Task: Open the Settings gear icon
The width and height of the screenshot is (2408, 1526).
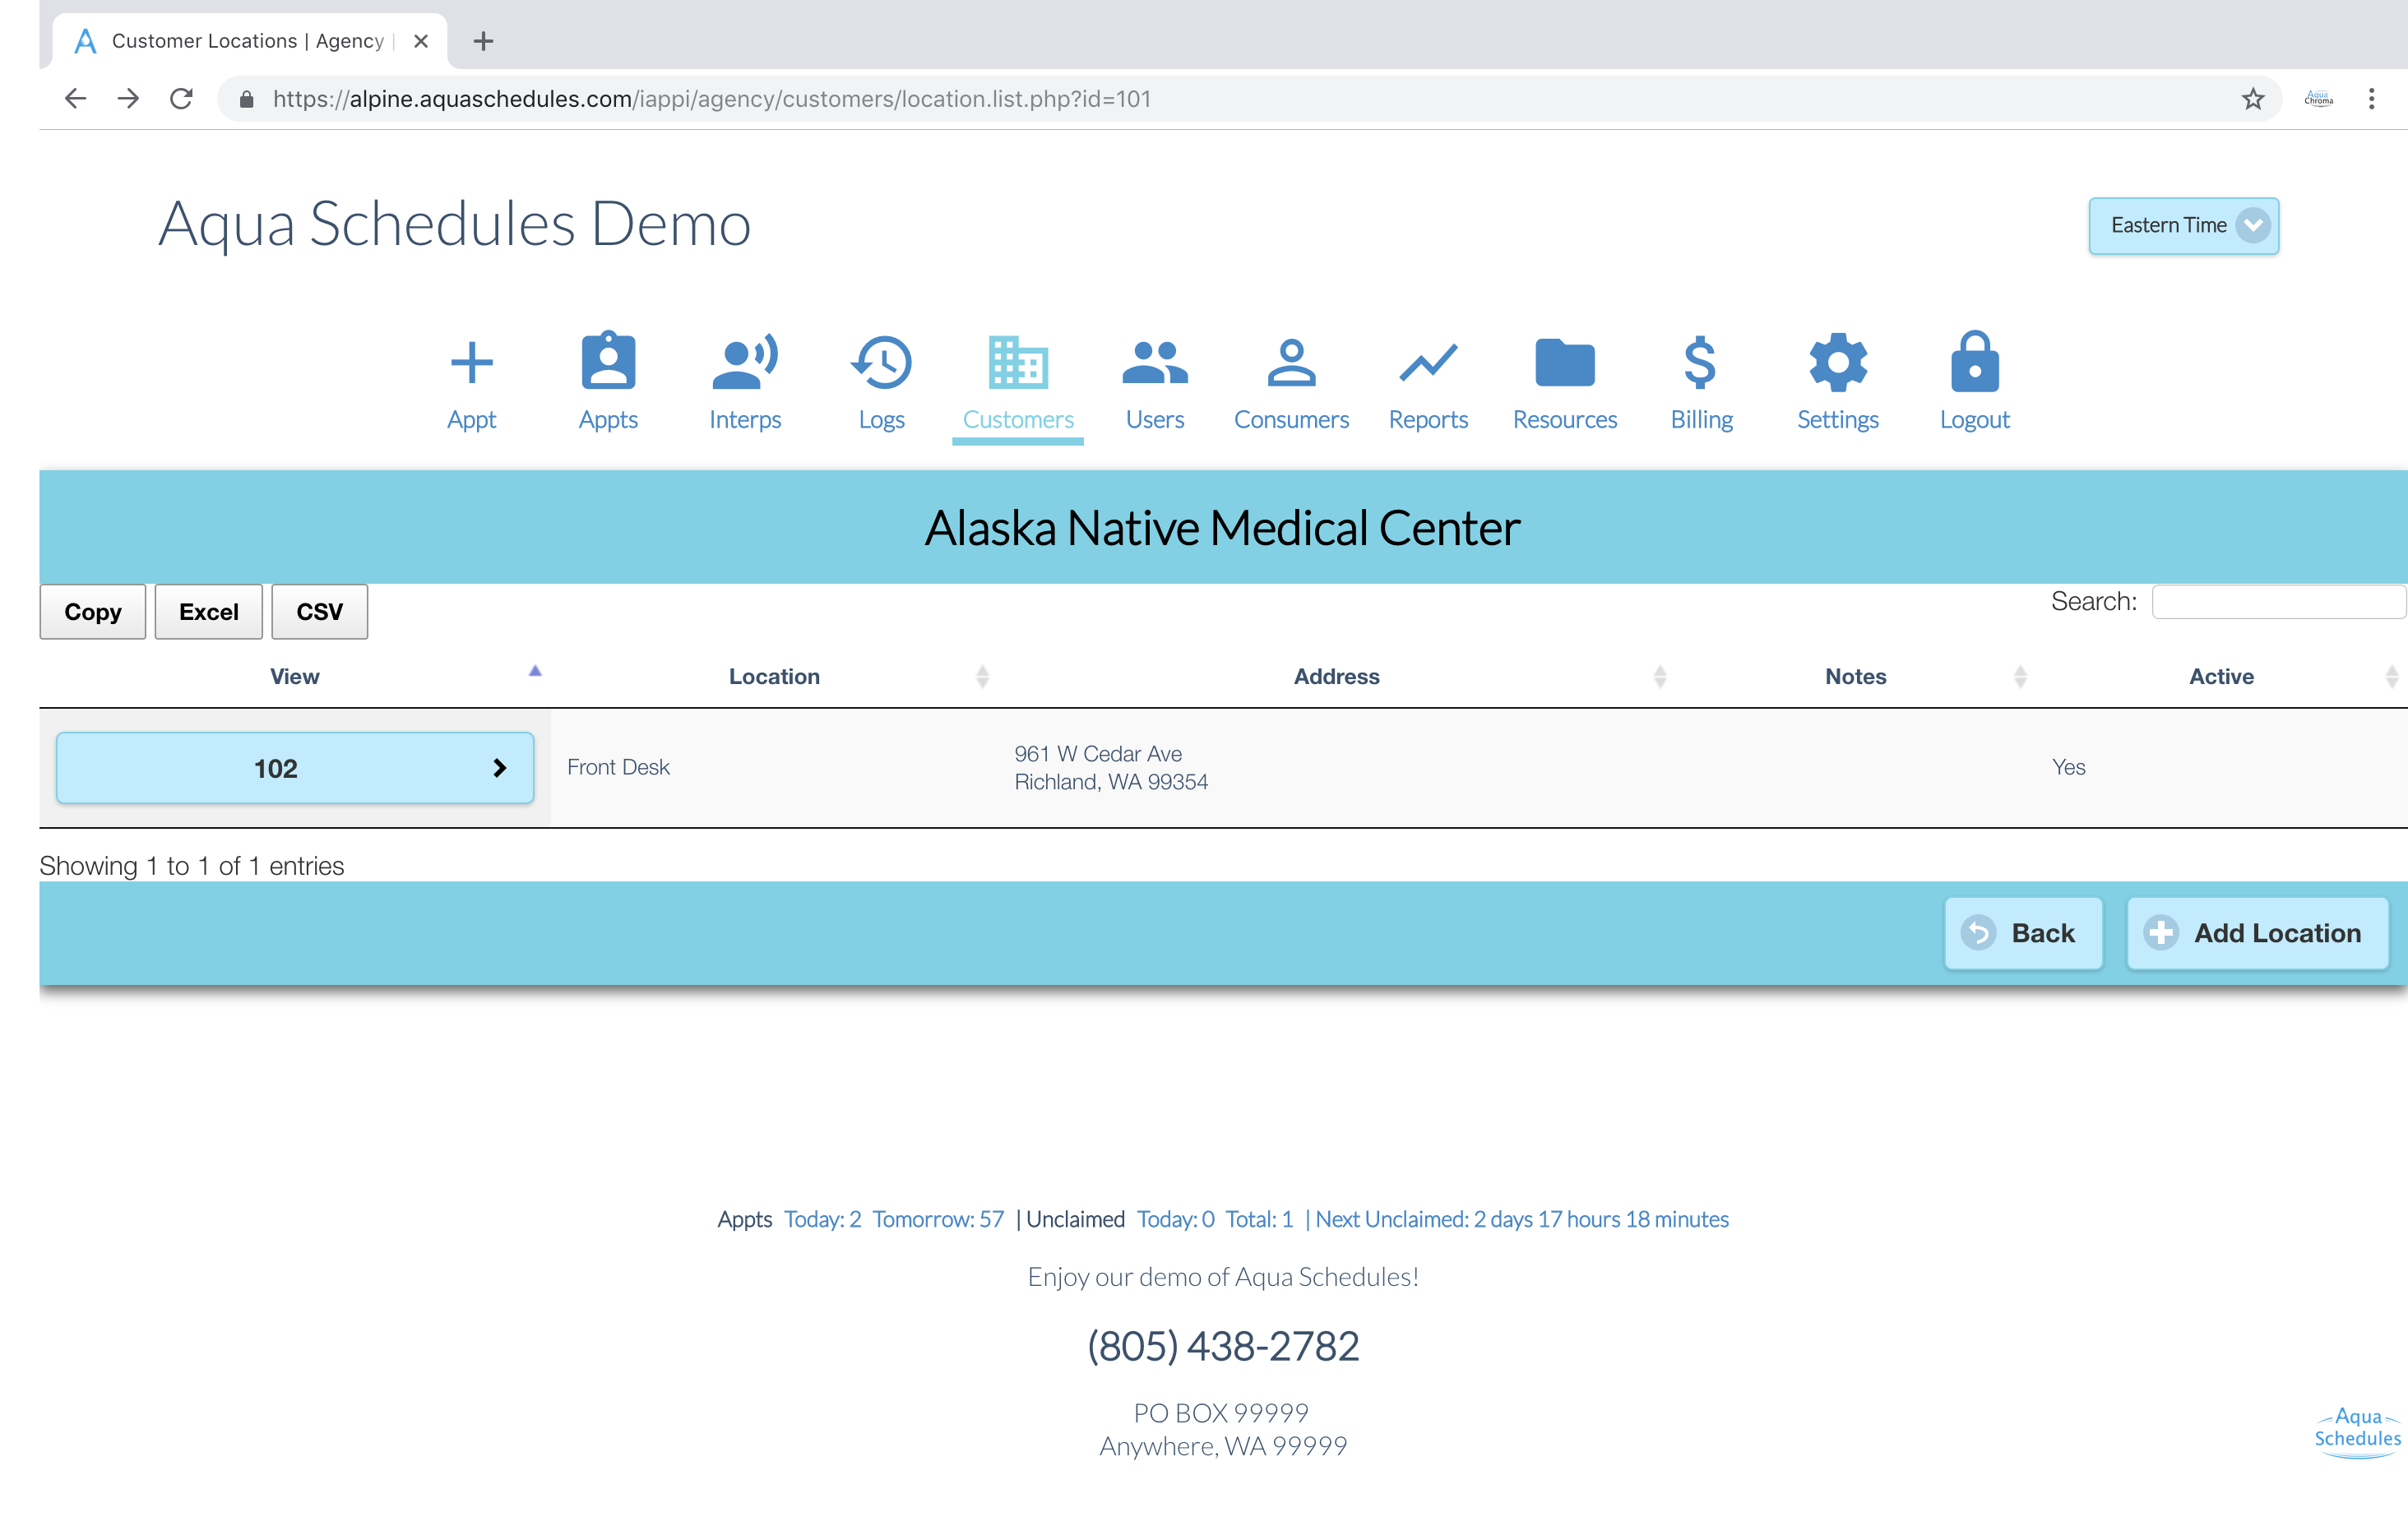Action: 1838,362
